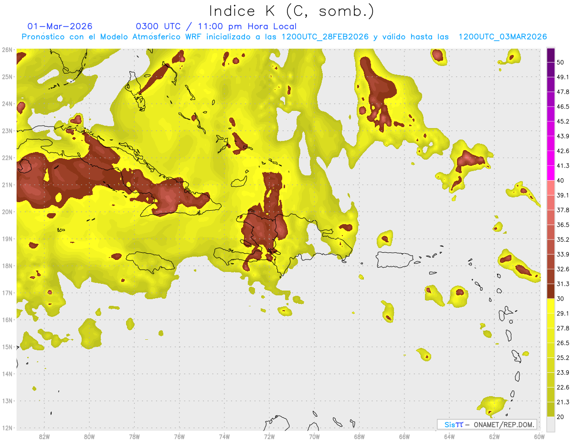573x443 pixels.
Task: Click the '82W' longitude label
Action: coord(44,437)
